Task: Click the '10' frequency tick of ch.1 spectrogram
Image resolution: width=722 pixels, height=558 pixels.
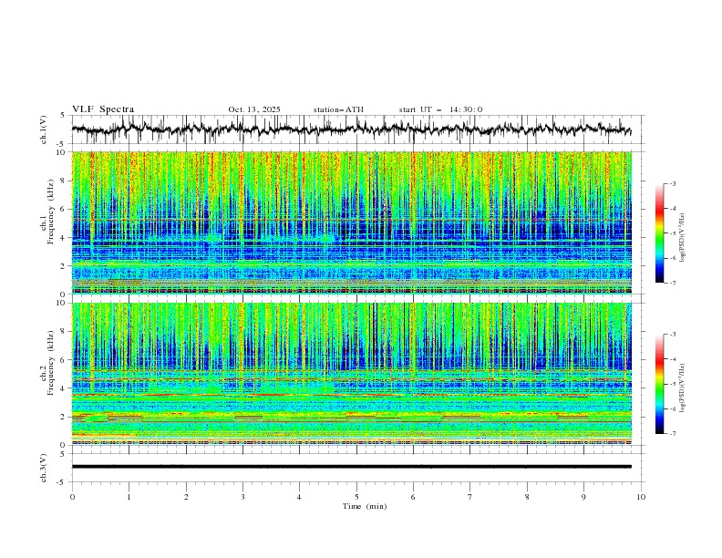Action: click(62, 152)
